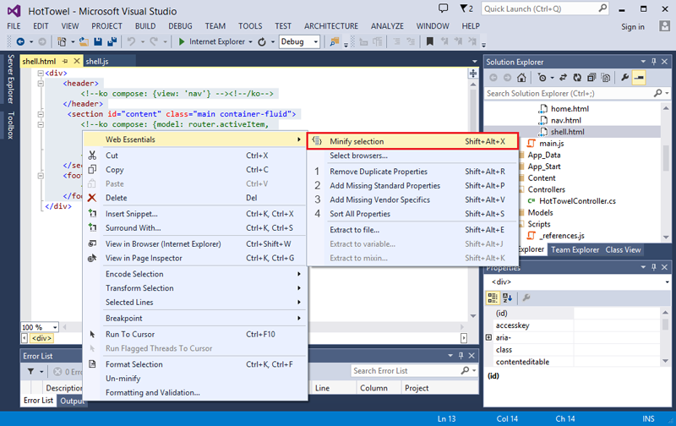This screenshot has width=676, height=426.
Task: Open the Debug configuration dropdown
Action: tap(316, 41)
